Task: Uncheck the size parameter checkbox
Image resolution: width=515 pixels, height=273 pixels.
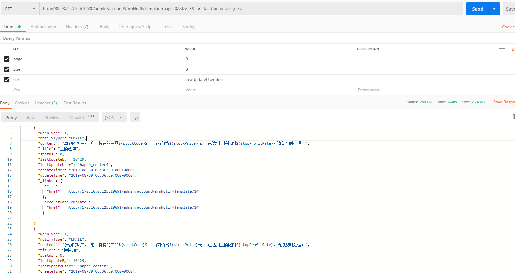Action: 7,69
